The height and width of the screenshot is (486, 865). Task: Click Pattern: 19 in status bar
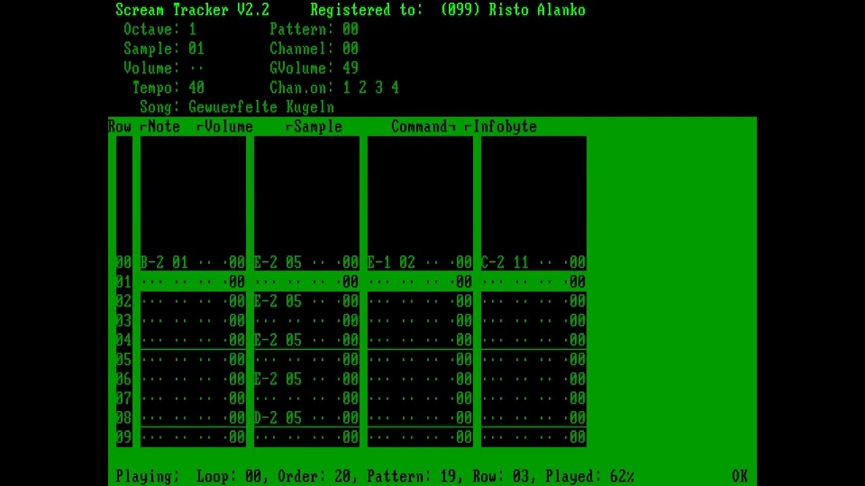pos(412,477)
